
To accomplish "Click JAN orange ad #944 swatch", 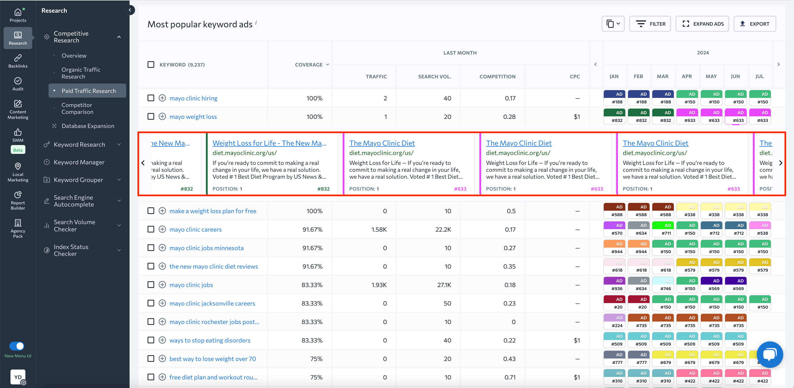I will [x=614, y=248].
